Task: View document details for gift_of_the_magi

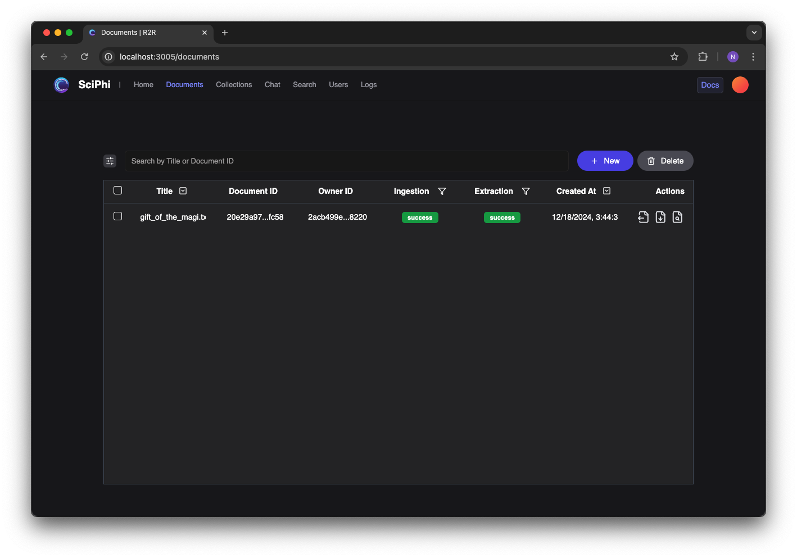Action: click(677, 217)
